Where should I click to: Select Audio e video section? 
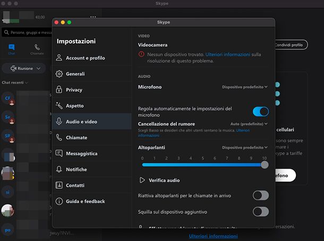[x=92, y=122]
